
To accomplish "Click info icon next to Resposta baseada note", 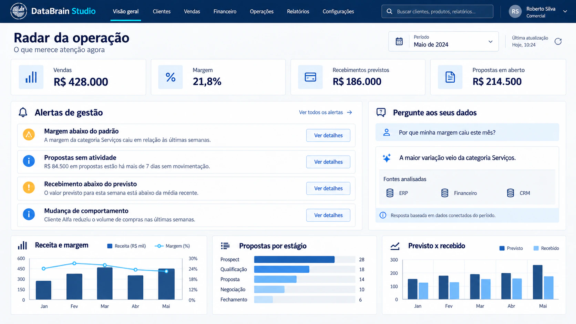I will pos(383,215).
